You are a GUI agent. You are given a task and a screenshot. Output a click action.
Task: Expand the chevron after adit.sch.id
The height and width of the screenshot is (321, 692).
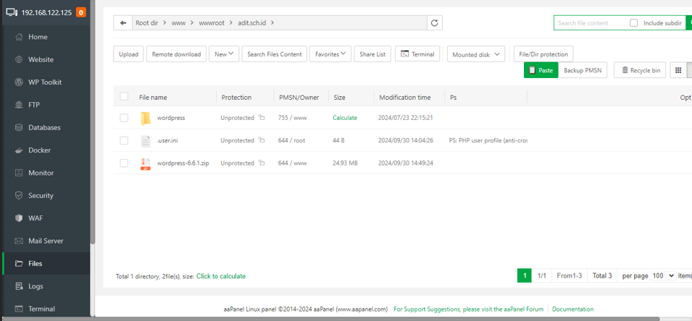[x=272, y=23]
